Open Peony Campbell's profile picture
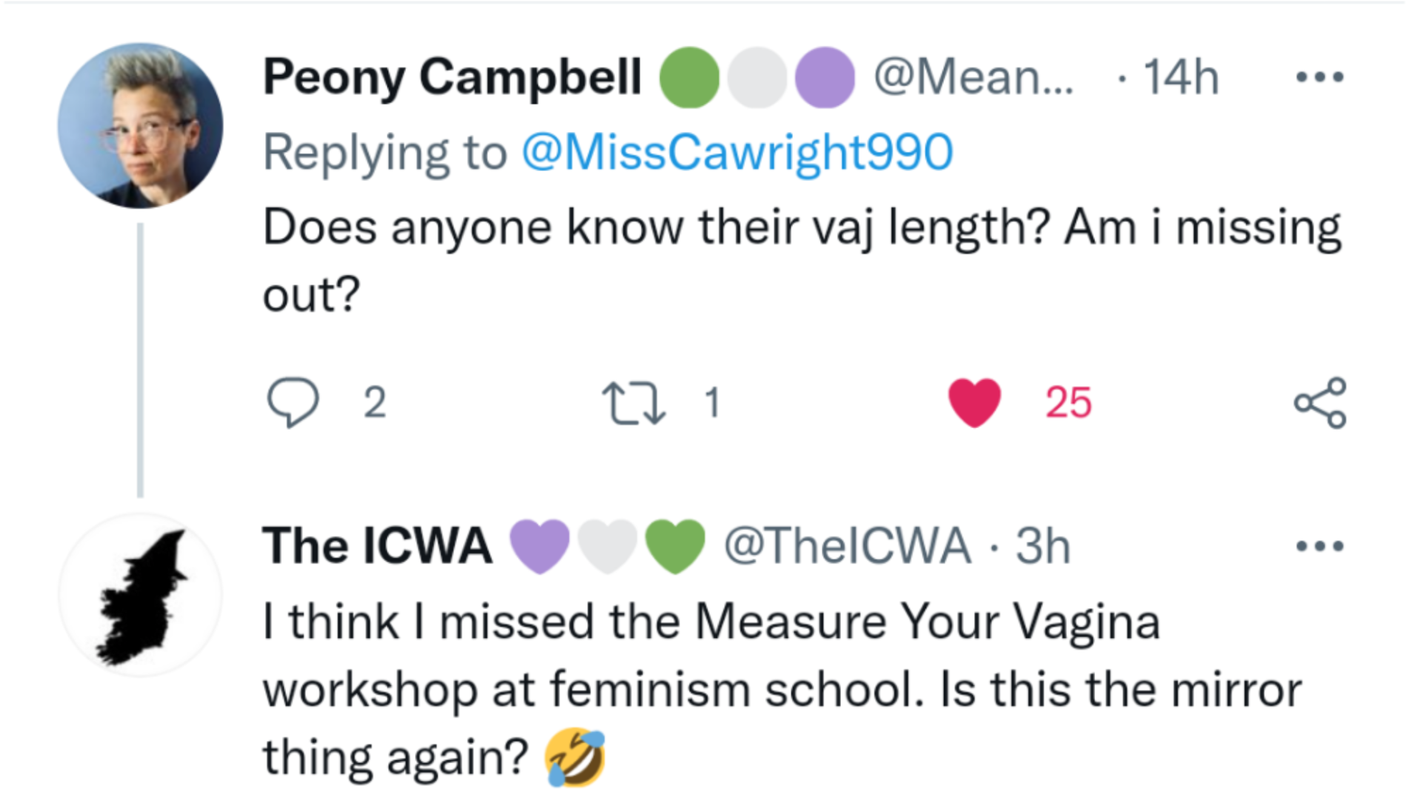 140,125
